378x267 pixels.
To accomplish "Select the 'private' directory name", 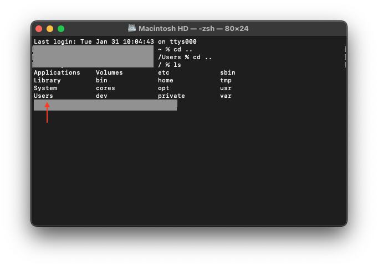I will pyautogui.click(x=171, y=96).
